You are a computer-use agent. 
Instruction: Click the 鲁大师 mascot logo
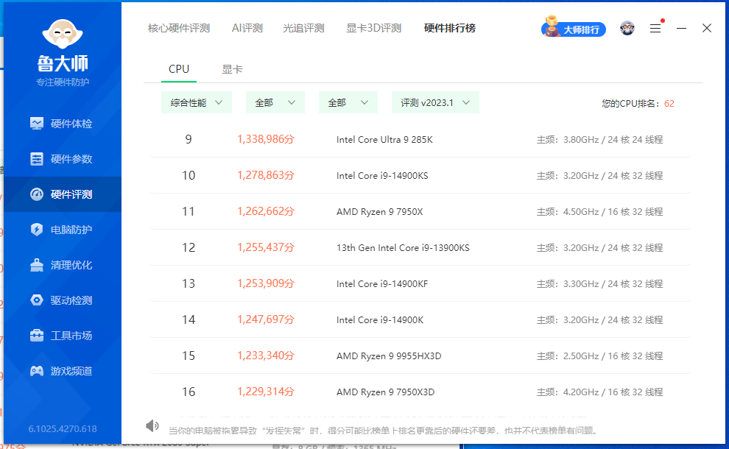[x=63, y=34]
